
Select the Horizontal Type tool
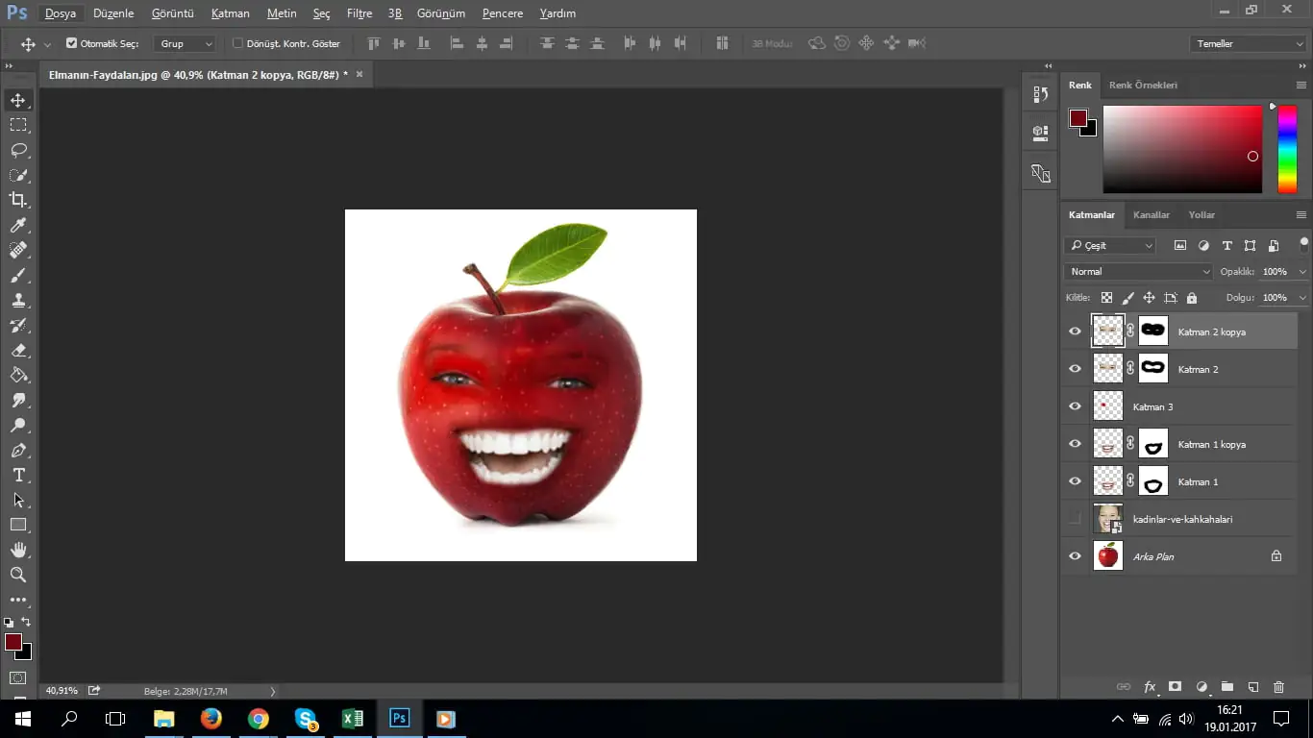tap(18, 475)
